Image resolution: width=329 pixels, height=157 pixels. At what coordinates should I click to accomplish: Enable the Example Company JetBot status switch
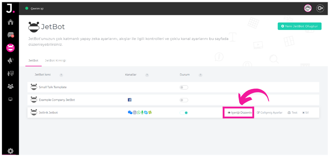click(184, 100)
